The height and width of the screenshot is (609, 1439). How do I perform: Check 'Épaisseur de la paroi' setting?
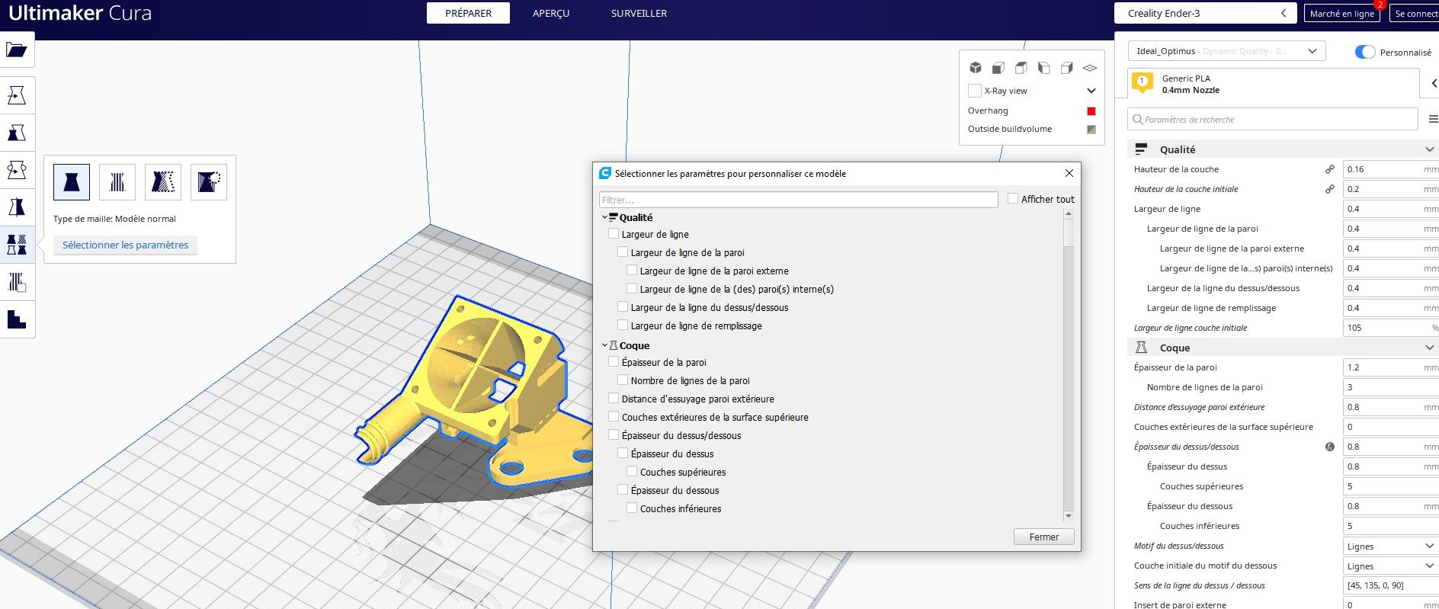tap(614, 362)
